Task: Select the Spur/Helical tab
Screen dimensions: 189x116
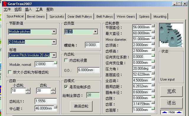Action: click(x=15, y=16)
